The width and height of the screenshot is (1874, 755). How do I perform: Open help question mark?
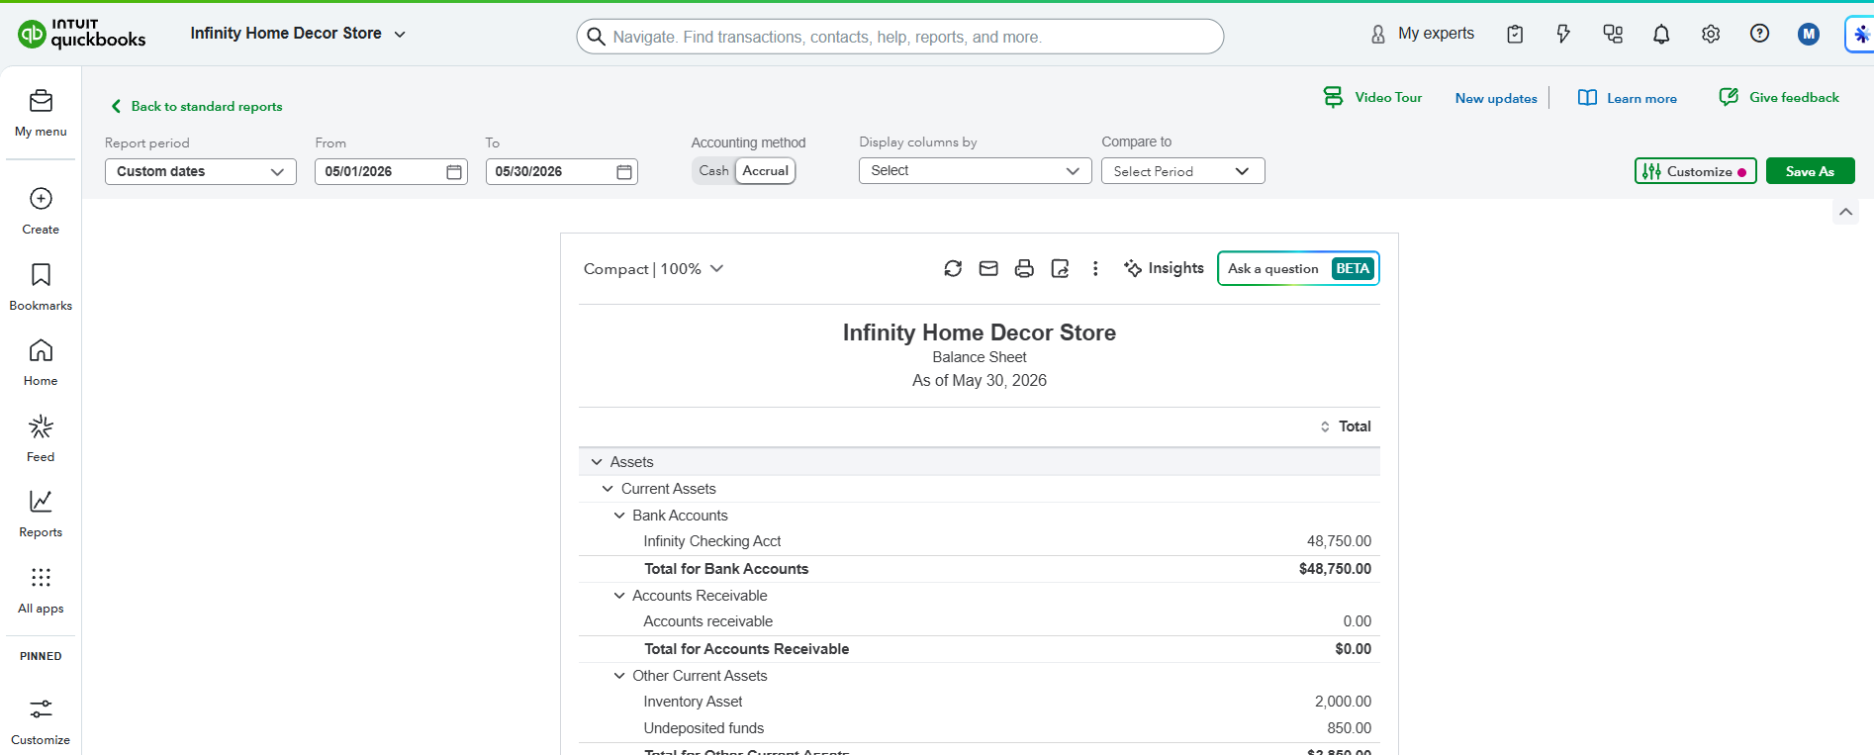[x=1759, y=34]
